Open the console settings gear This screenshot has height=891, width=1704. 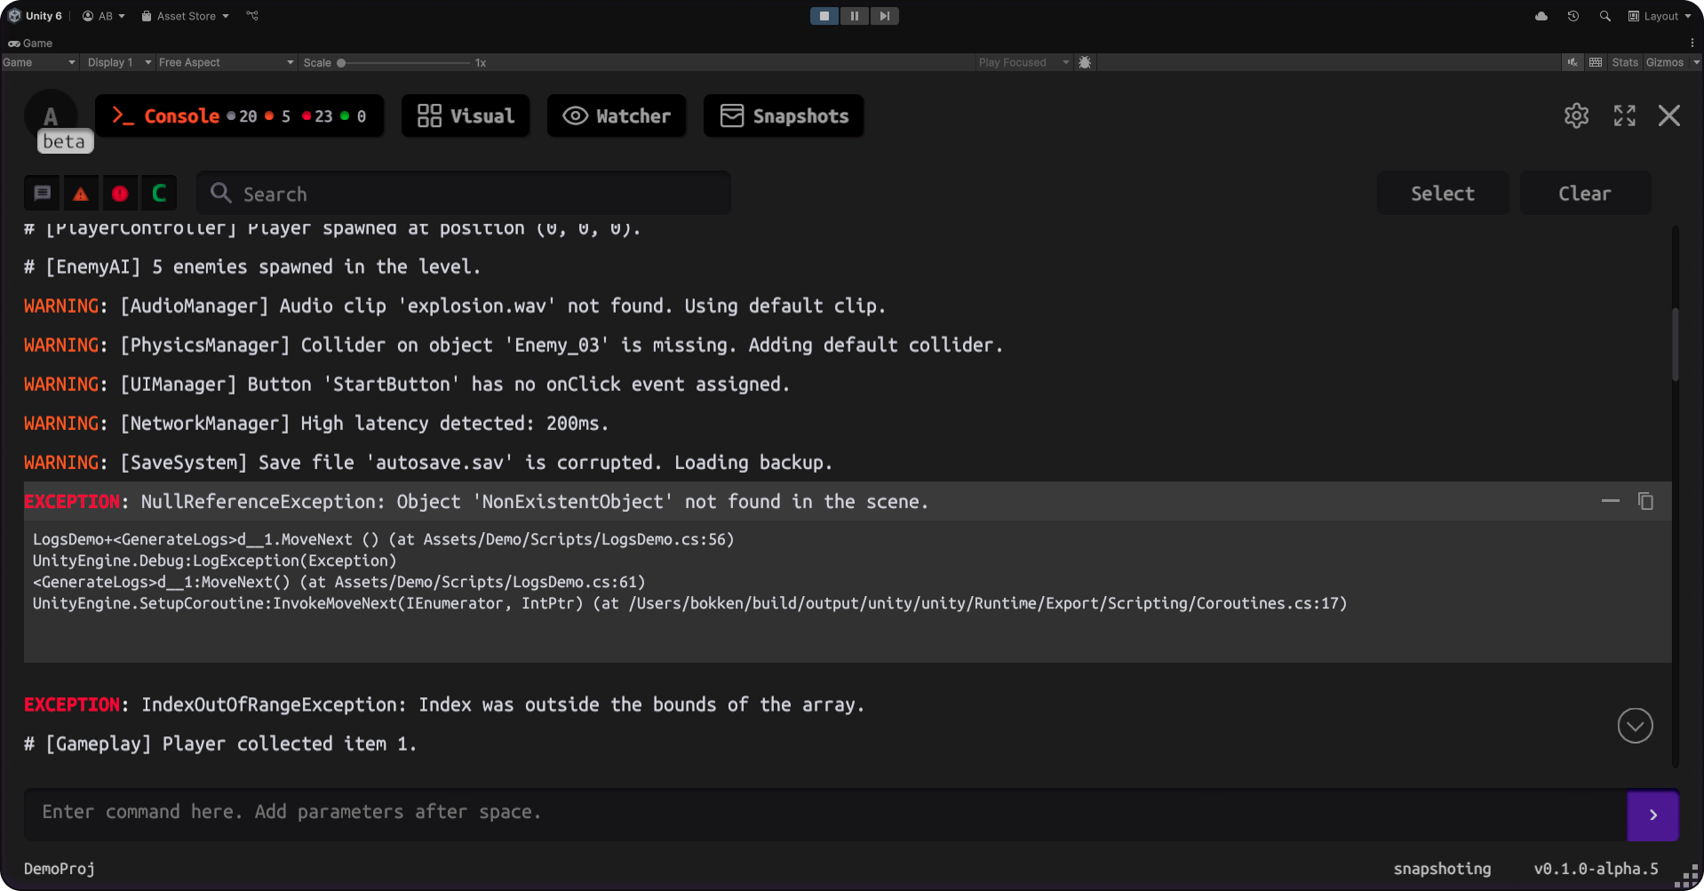point(1576,116)
